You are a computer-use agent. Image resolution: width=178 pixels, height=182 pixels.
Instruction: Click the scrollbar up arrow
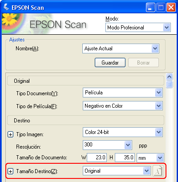(x=170, y=77)
